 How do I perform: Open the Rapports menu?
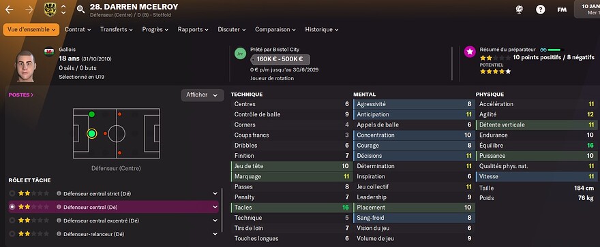pos(193,29)
